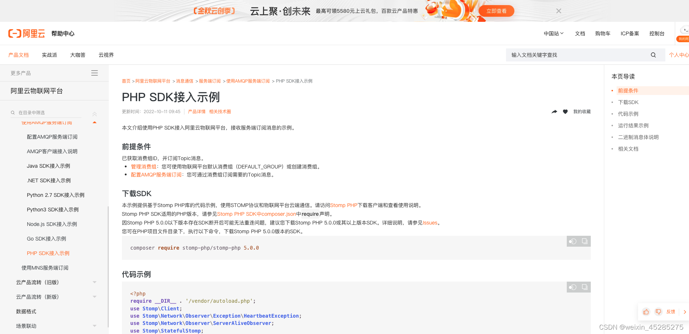Expand the 场景联动 section

tap(95, 326)
